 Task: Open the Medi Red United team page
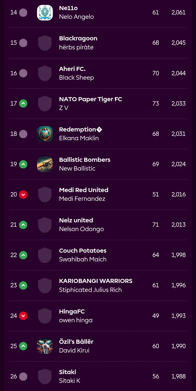coord(84,190)
